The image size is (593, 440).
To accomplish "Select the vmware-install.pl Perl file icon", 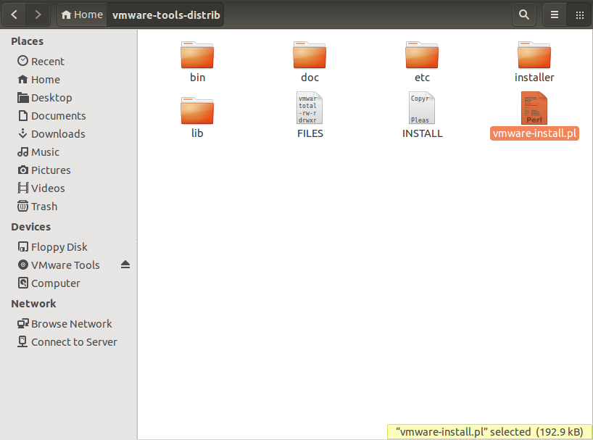I will [534, 108].
